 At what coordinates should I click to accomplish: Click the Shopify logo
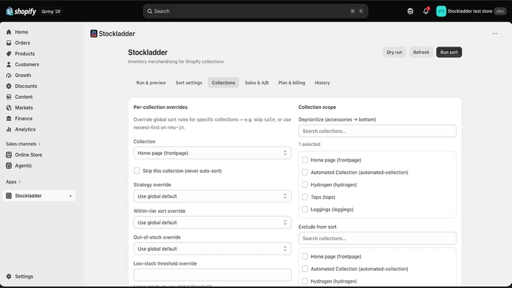pyautogui.click(x=21, y=12)
